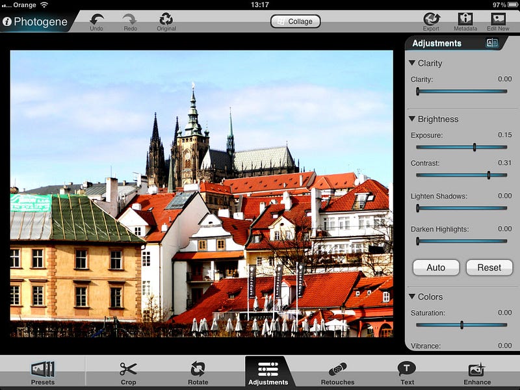
Task: Tap the Redo arrow icon
Action: pos(129,19)
